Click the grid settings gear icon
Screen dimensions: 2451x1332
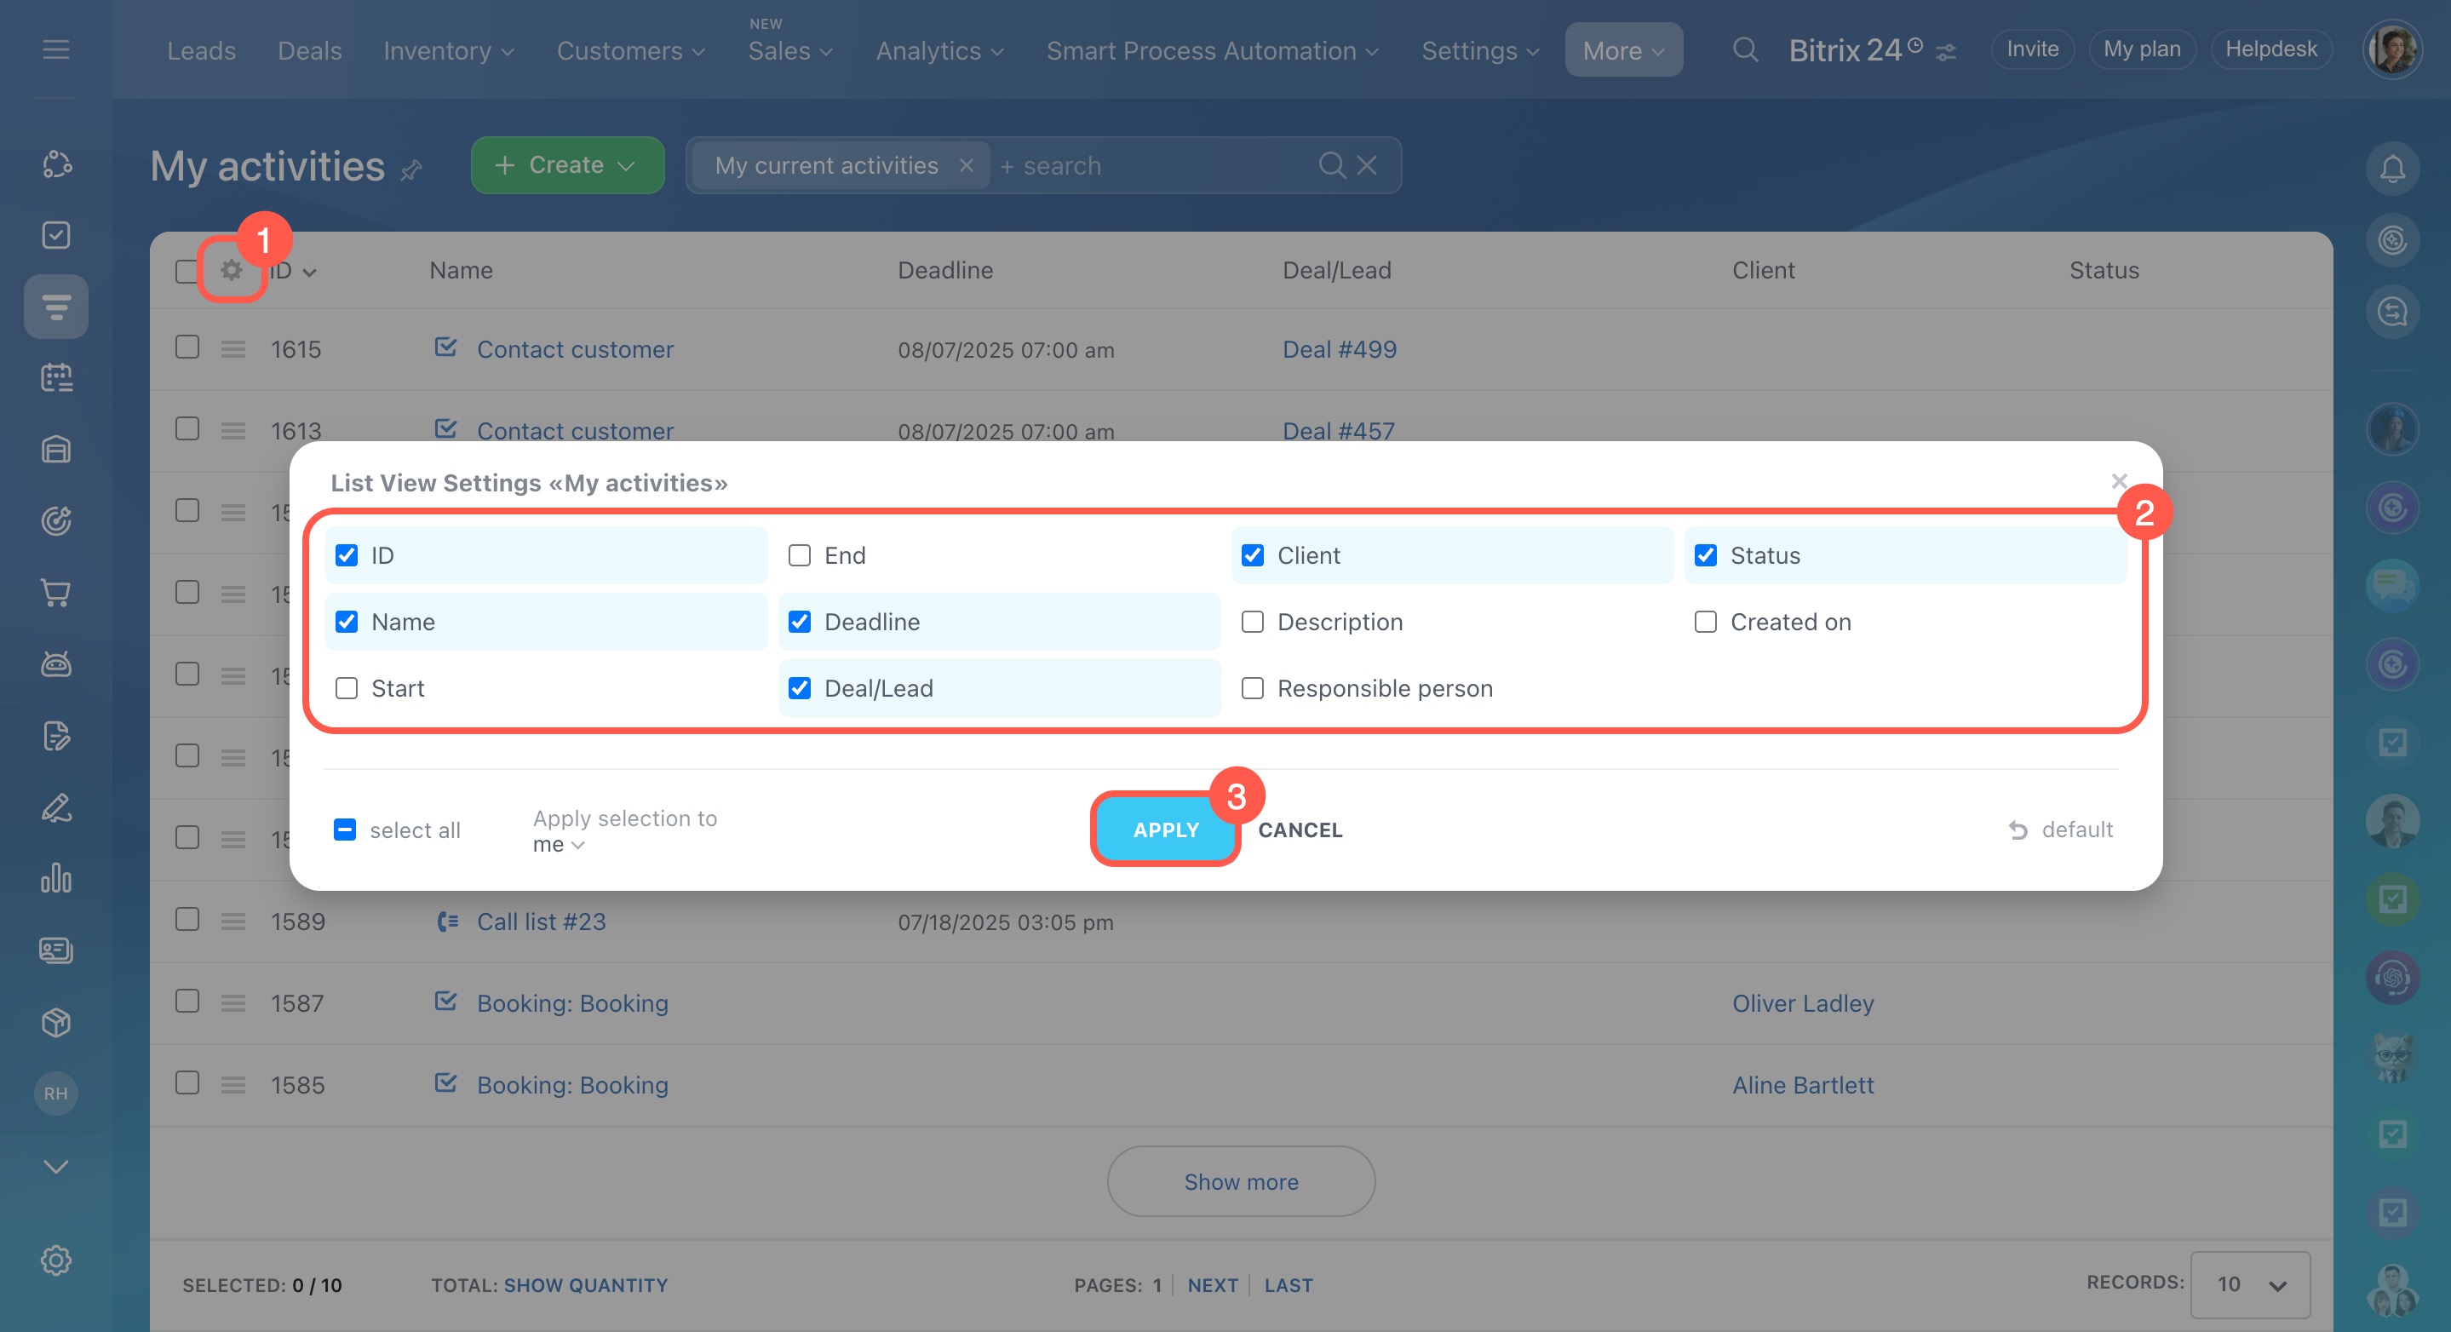point(230,270)
